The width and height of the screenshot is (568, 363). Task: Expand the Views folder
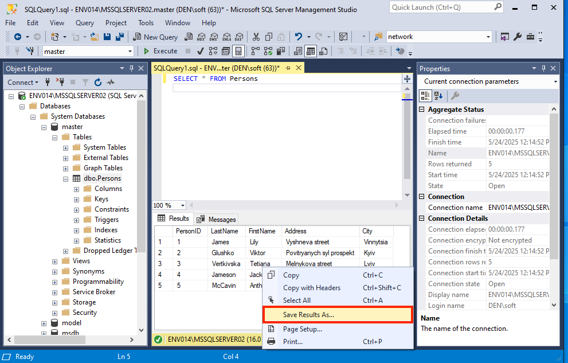click(54, 261)
